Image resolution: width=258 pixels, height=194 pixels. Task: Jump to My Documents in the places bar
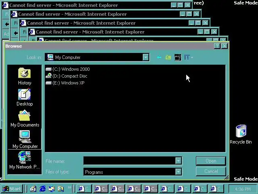click(x=25, y=118)
